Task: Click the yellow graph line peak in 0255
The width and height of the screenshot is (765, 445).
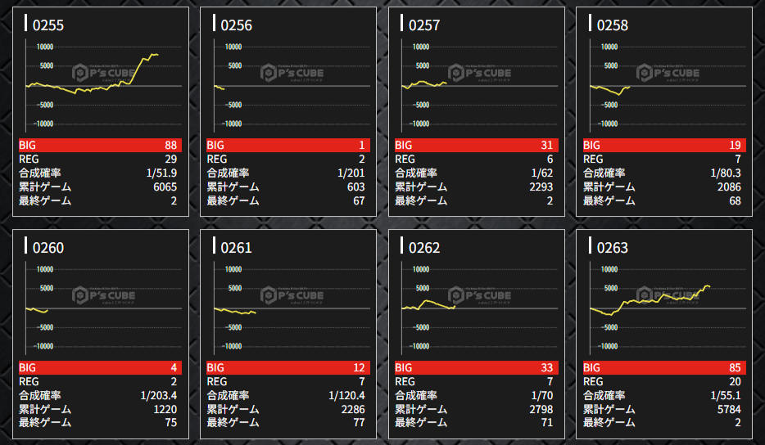Action: pyautogui.click(x=152, y=55)
